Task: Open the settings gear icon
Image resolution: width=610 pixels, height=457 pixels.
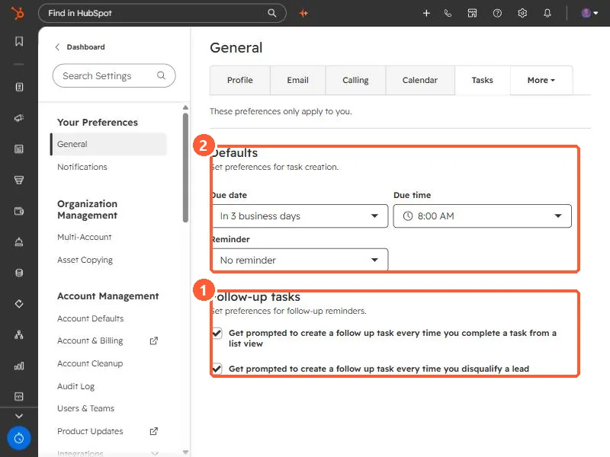Action: click(522, 13)
